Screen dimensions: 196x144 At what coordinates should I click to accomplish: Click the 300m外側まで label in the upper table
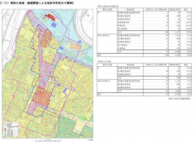(104, 35)
